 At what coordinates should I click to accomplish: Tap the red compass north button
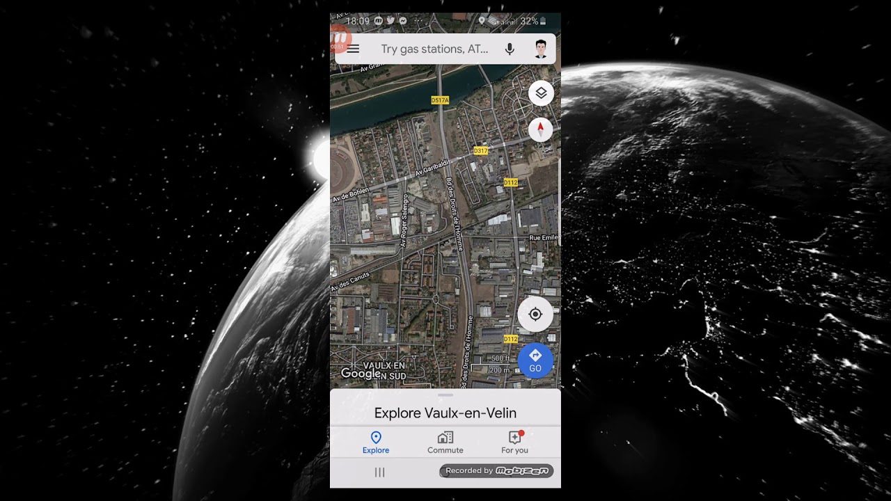click(541, 129)
